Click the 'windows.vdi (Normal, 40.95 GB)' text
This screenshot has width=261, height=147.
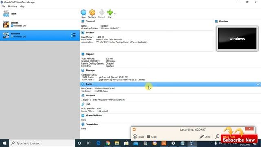(113, 77)
